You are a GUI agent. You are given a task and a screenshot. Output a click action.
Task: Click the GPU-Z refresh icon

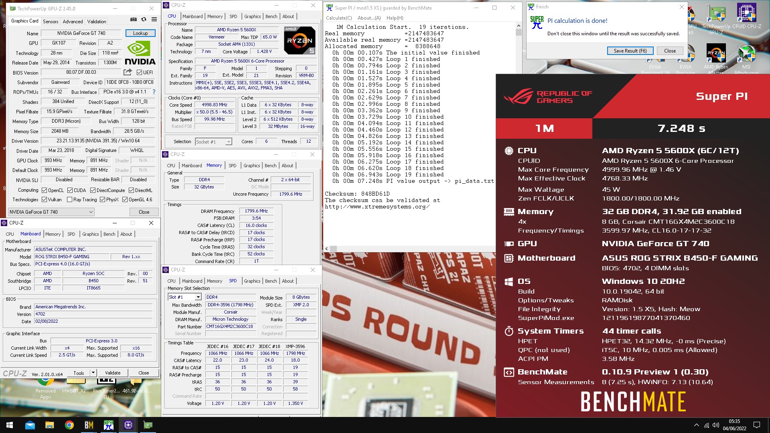[144, 19]
